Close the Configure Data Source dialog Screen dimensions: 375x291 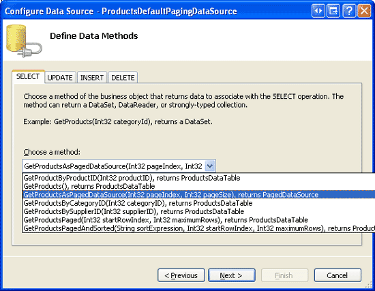364,11
